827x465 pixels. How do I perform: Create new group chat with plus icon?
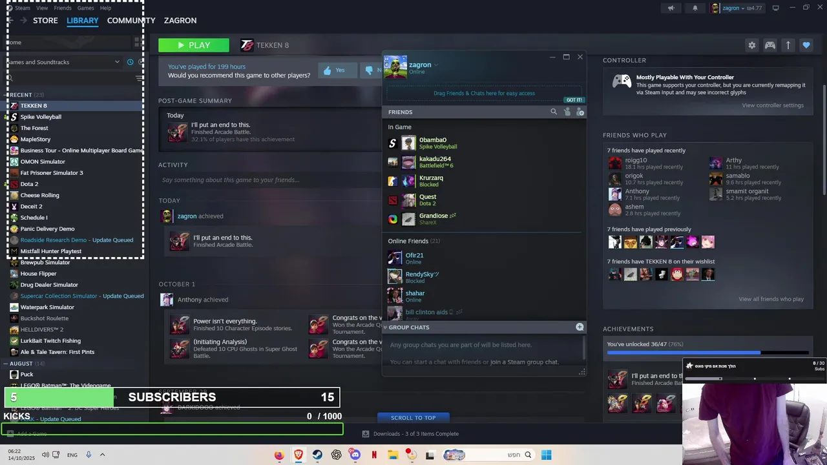[x=580, y=327]
